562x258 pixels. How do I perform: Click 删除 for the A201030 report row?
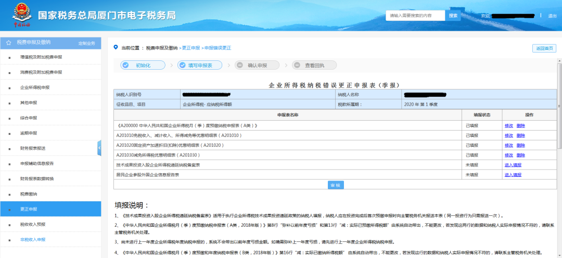click(521, 155)
